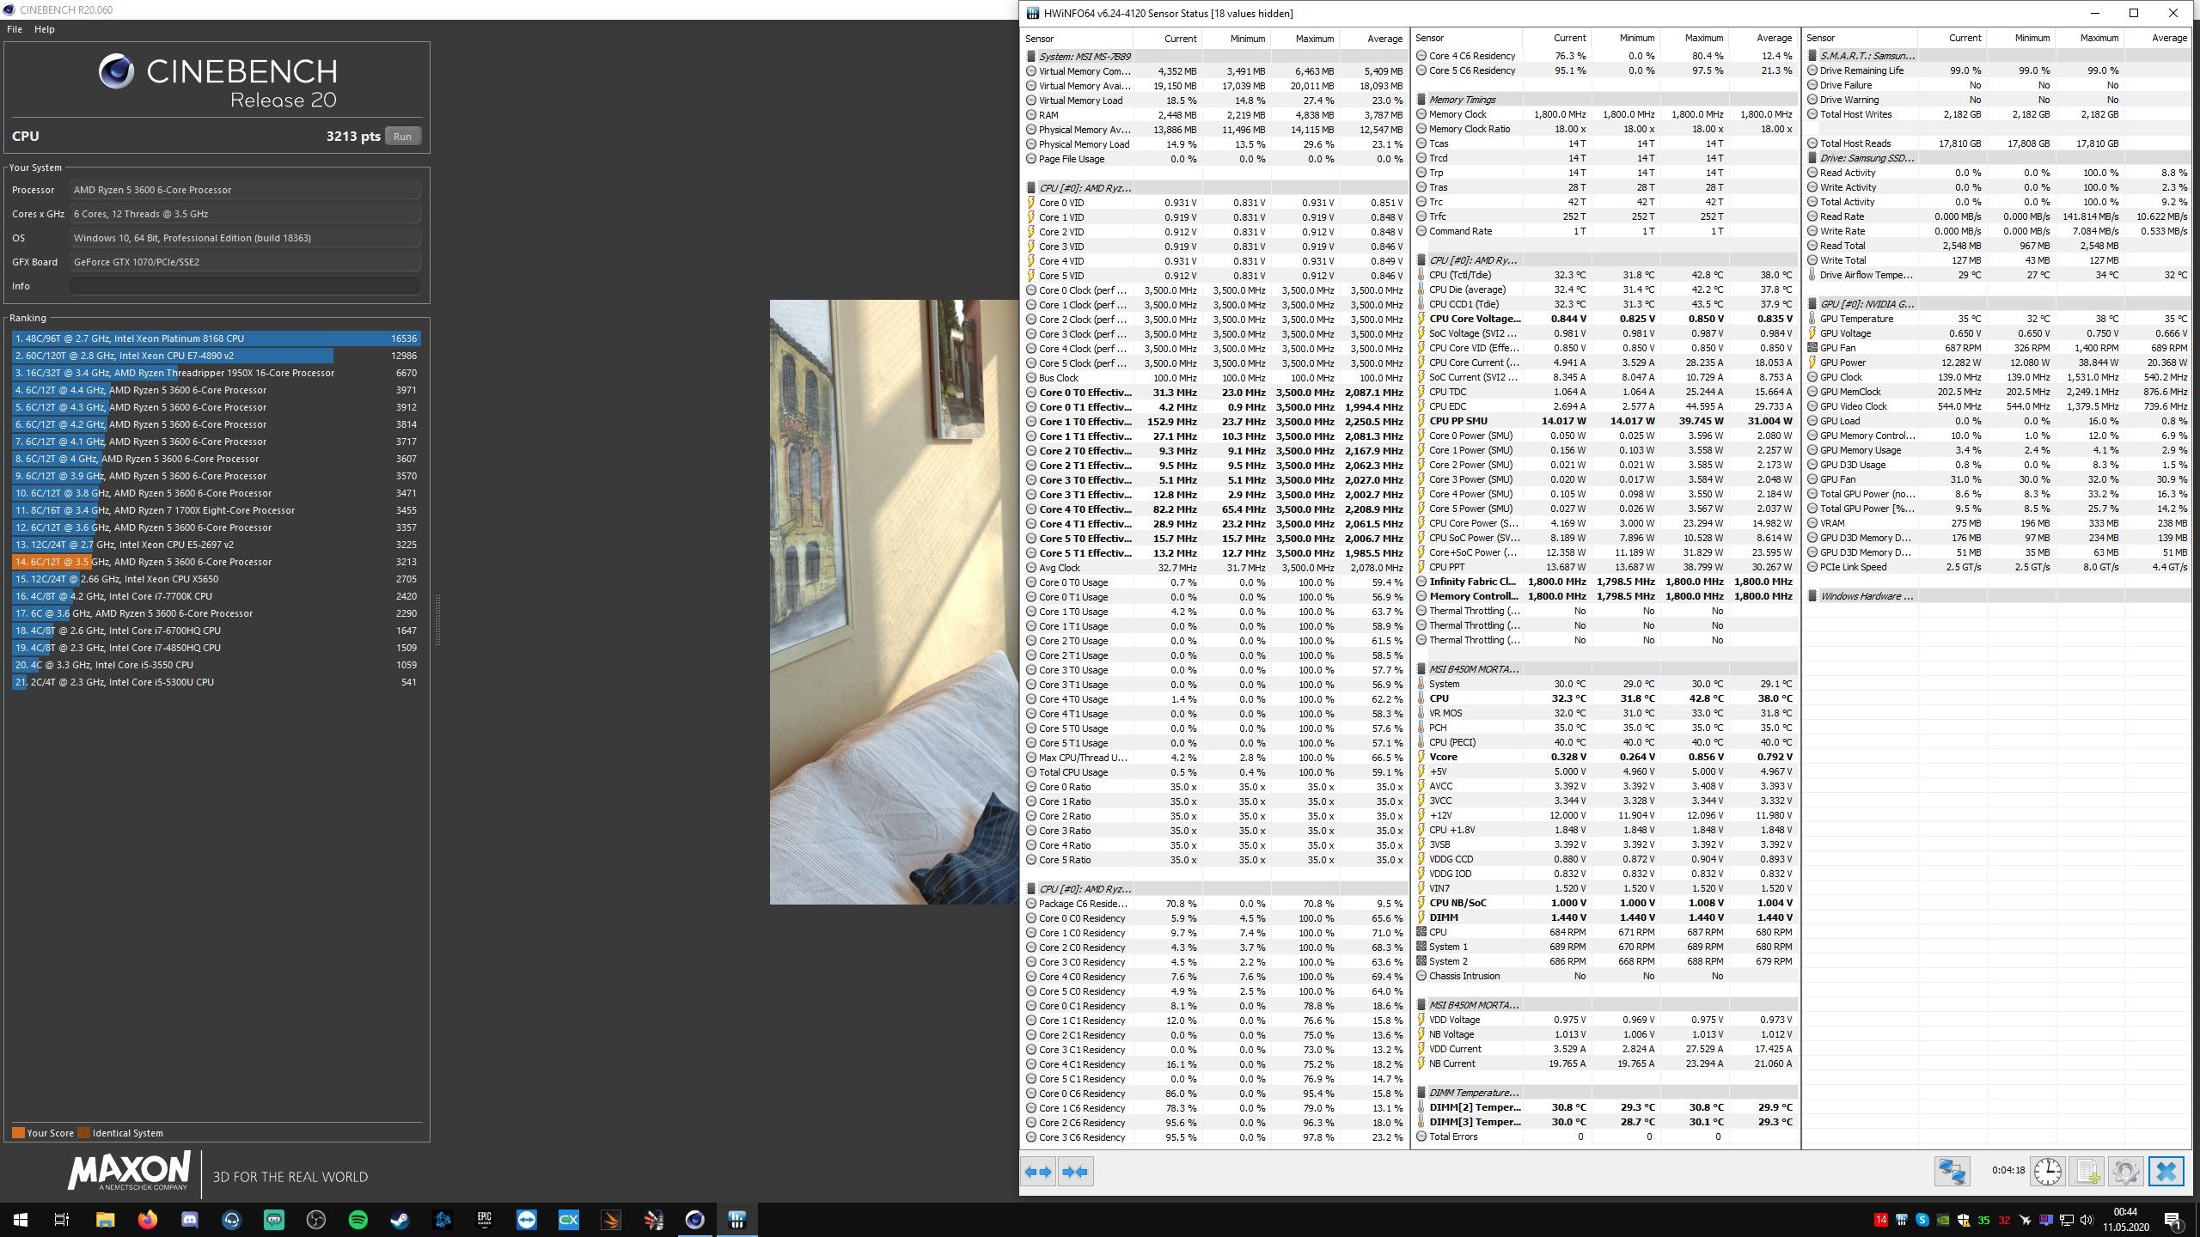The width and height of the screenshot is (2200, 1237).
Task: Select the Total CPU Usage sensor row
Action: [1215, 772]
